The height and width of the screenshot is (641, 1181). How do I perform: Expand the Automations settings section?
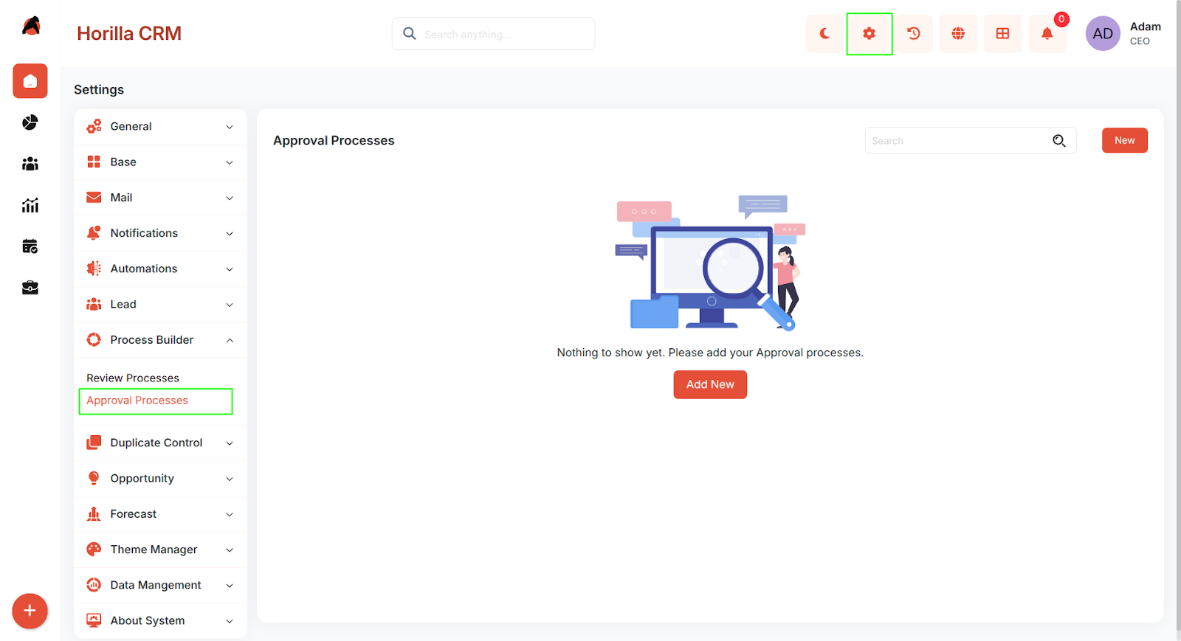[x=161, y=269]
